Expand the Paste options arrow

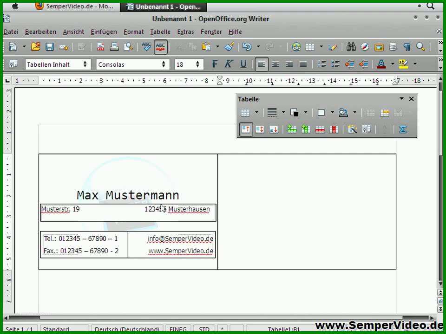click(217, 46)
